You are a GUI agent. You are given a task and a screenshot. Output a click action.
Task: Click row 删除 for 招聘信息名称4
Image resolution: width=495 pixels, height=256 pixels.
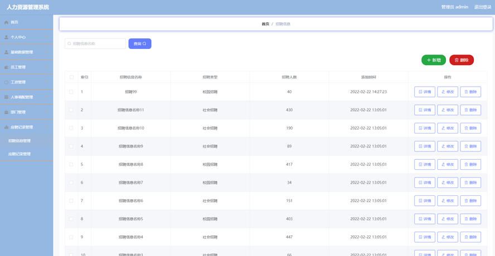470,237
